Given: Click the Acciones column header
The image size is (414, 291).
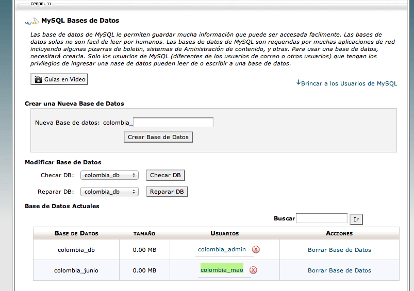Looking at the screenshot, I should click(339, 233).
